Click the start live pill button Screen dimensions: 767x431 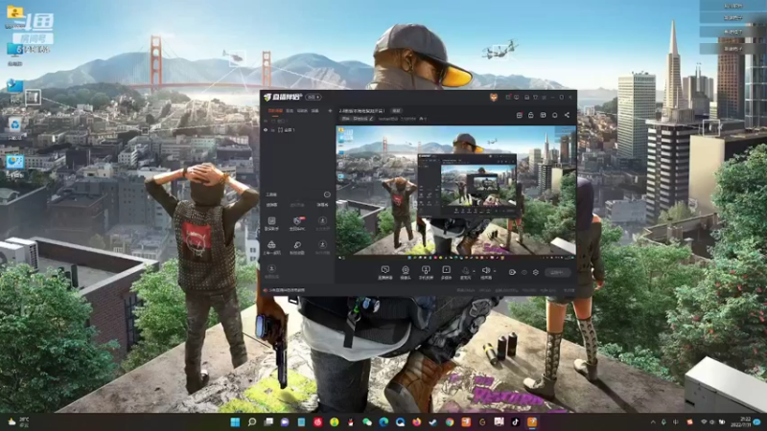coord(557,272)
